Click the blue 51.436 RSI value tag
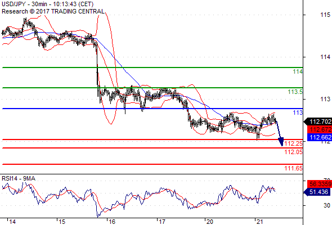Image resolution: width=332 pixels, height=225 pixels. 318,192
